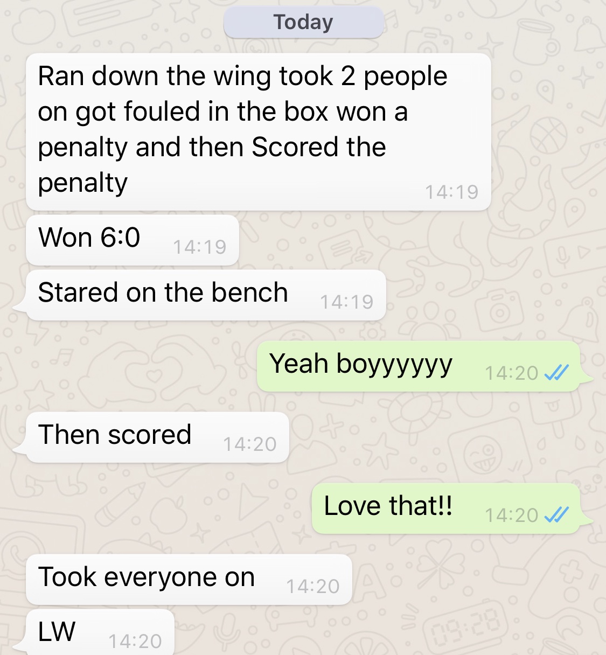
Task: Click blue double ticks on Love that!!
Action: click(x=556, y=515)
